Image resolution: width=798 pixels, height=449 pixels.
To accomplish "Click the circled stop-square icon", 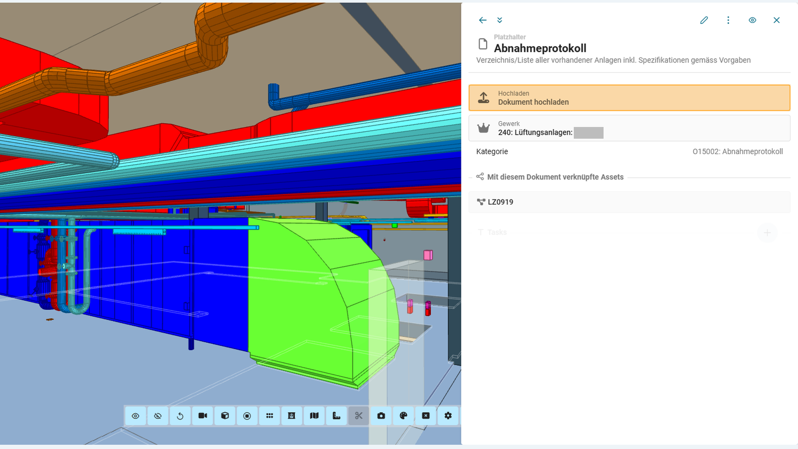I will (247, 416).
